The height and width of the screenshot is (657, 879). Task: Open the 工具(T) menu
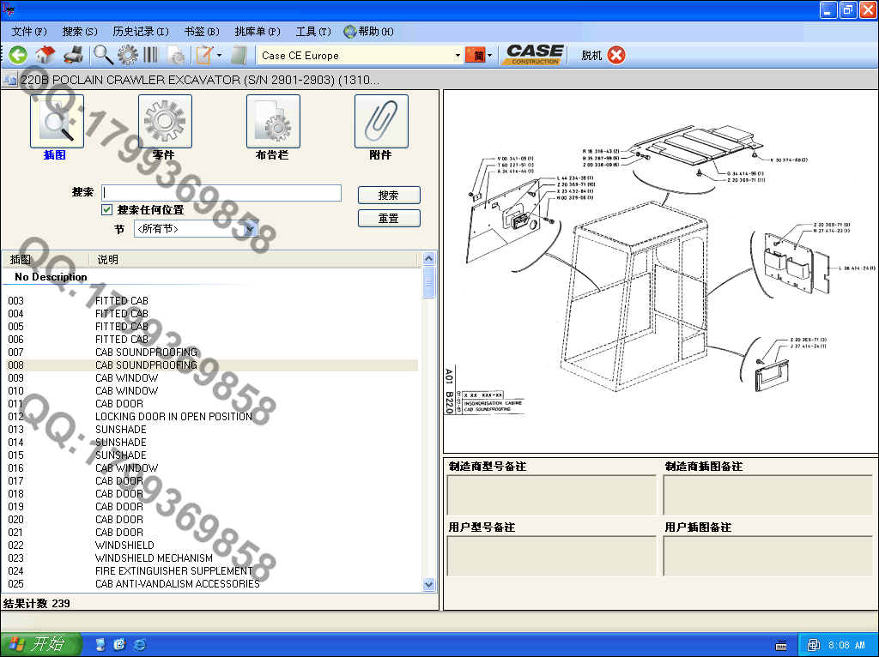312,32
